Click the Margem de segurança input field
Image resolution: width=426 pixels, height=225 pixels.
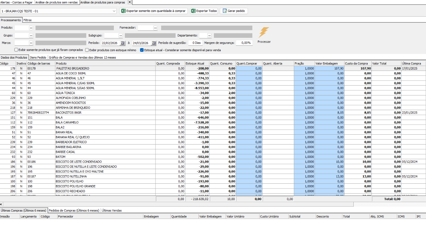pos(244,43)
